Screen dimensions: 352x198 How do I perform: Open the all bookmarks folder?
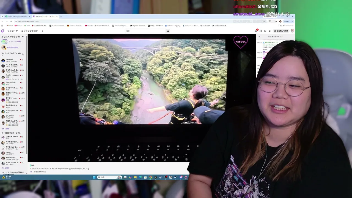pos(287,26)
